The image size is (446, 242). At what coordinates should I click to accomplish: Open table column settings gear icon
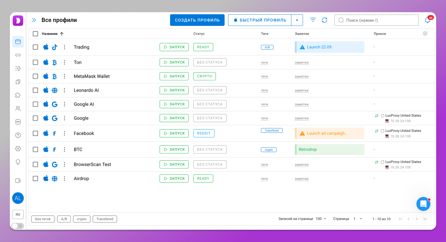tap(425, 34)
